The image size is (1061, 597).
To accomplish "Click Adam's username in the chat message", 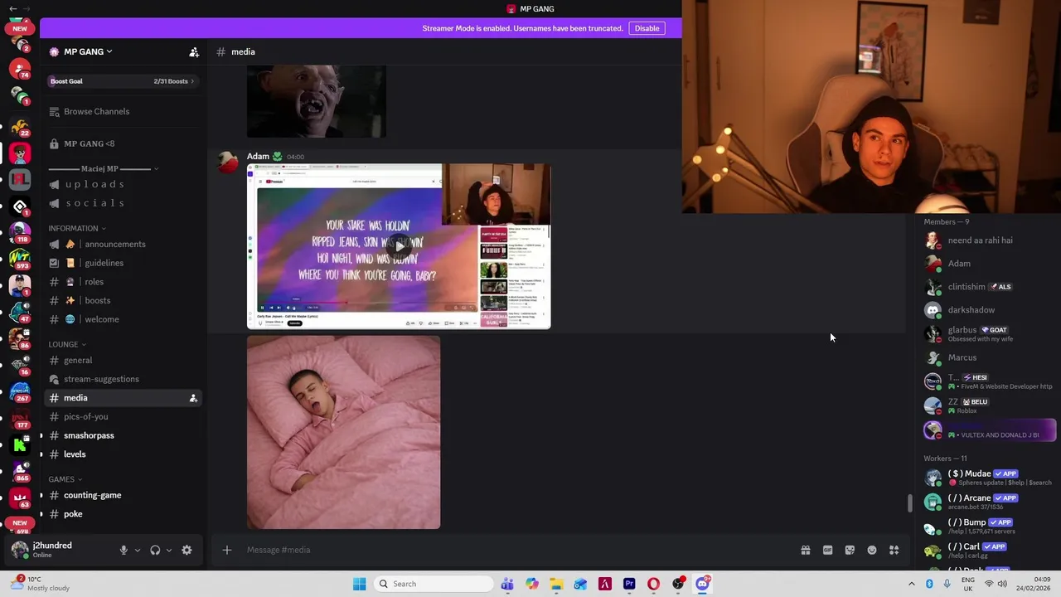I will tap(258, 156).
